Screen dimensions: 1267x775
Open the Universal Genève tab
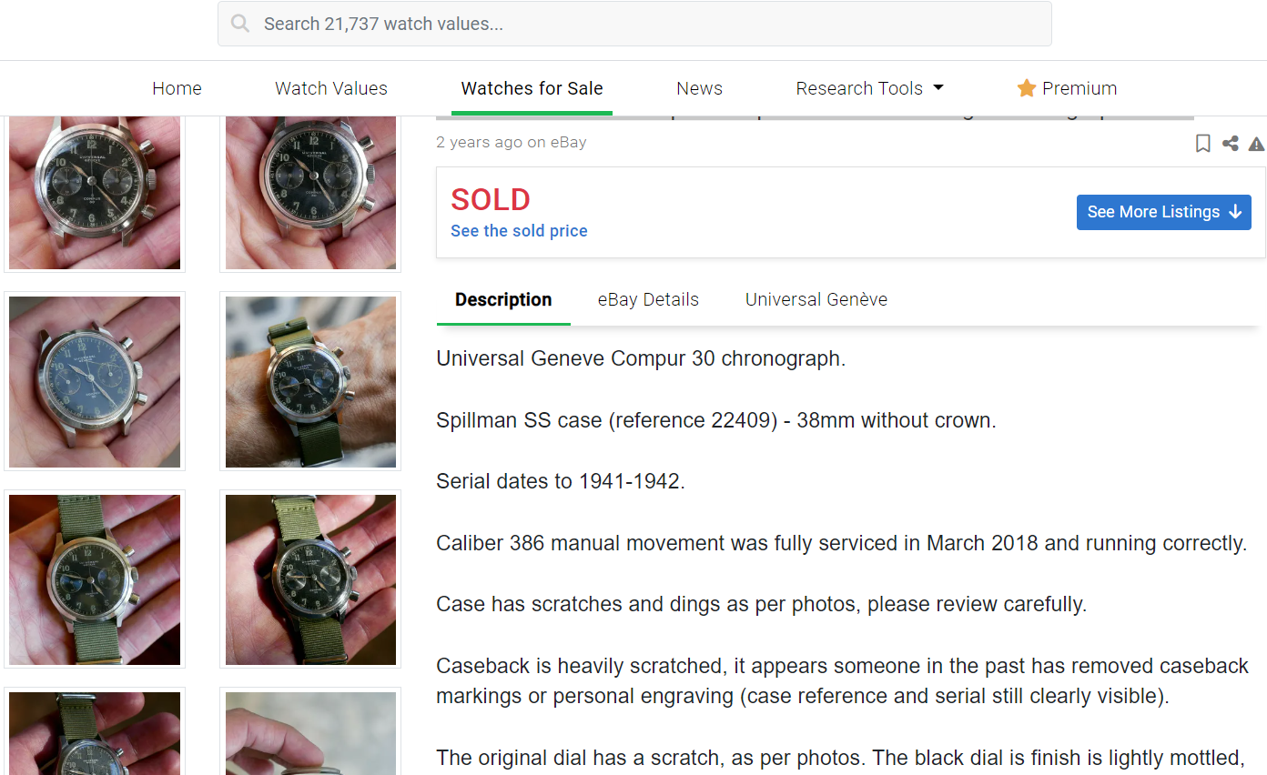[x=816, y=299]
